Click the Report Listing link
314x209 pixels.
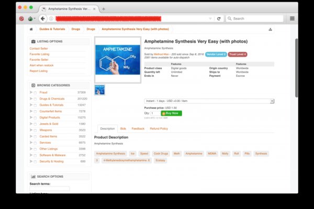tap(38, 71)
